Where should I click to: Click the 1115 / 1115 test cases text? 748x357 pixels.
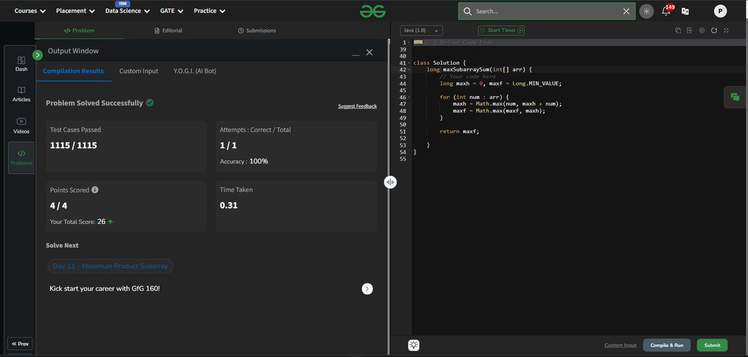pos(74,146)
